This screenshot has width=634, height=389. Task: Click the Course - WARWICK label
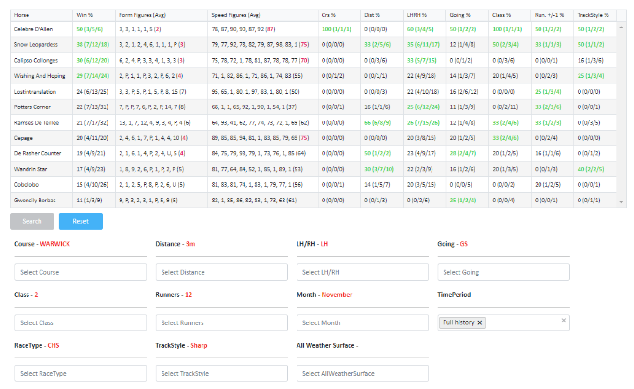click(x=42, y=244)
